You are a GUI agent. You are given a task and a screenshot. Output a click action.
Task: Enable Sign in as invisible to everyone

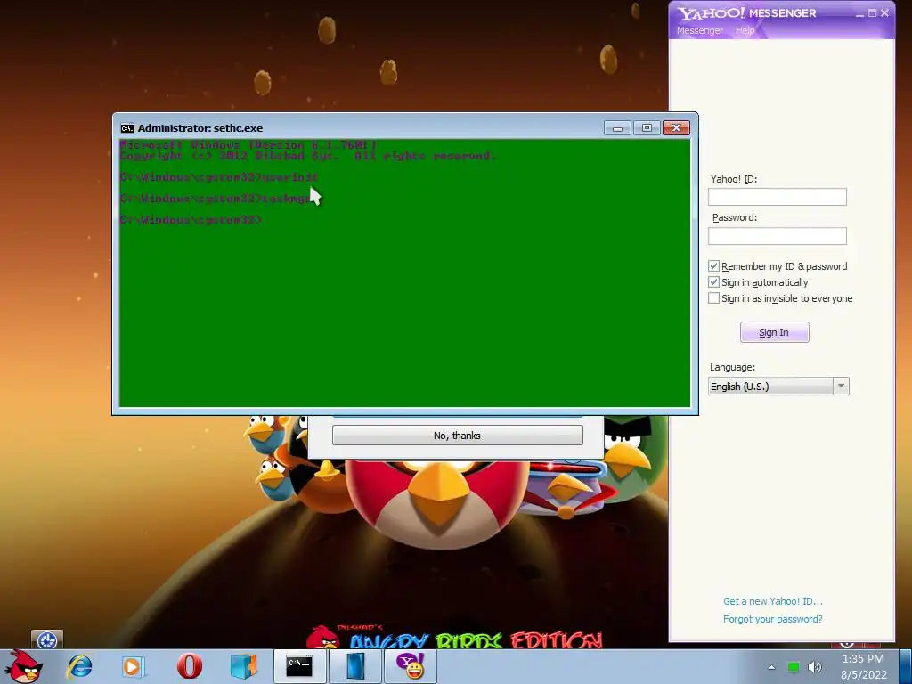click(713, 297)
